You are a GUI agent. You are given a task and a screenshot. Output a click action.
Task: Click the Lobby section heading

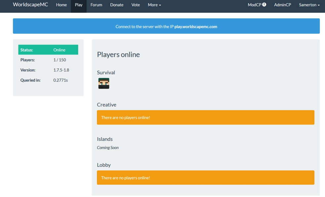pyautogui.click(x=104, y=165)
